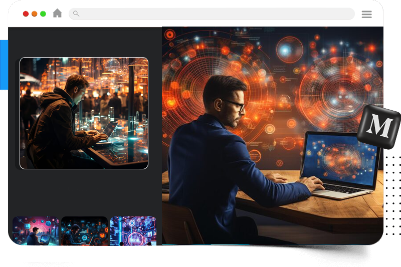Click the man's eyeglasses in main image
This screenshot has height=267, width=401.
pyautogui.click(x=235, y=105)
